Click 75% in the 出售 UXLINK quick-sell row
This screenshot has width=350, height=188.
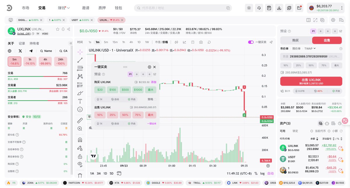tap(138, 115)
